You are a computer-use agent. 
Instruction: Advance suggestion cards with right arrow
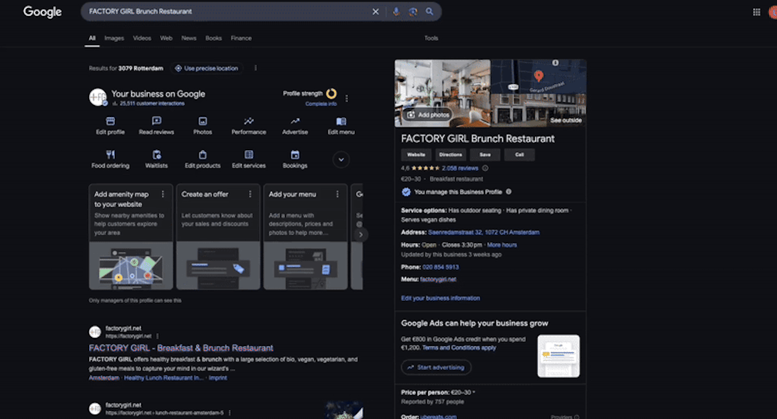pyautogui.click(x=361, y=234)
